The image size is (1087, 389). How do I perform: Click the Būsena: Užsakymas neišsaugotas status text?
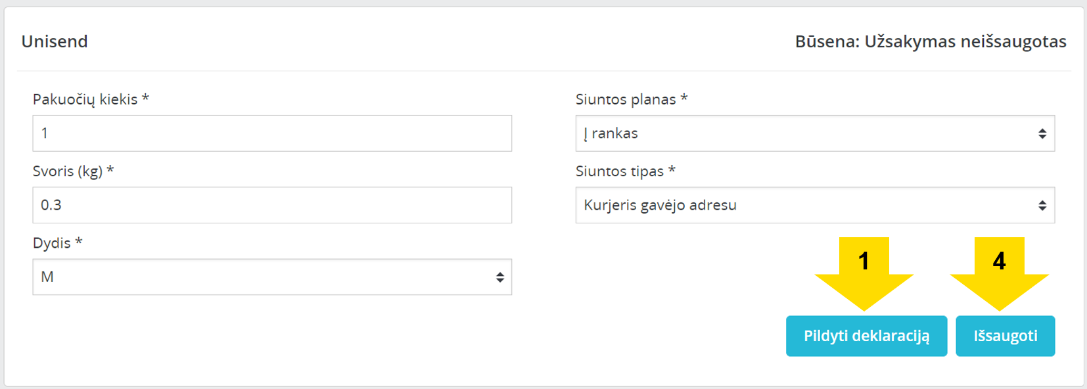coord(931,41)
